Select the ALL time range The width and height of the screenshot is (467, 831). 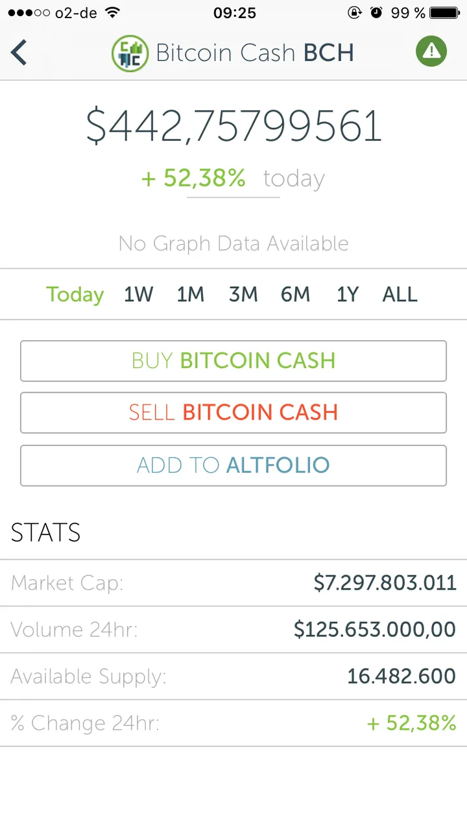point(400,295)
